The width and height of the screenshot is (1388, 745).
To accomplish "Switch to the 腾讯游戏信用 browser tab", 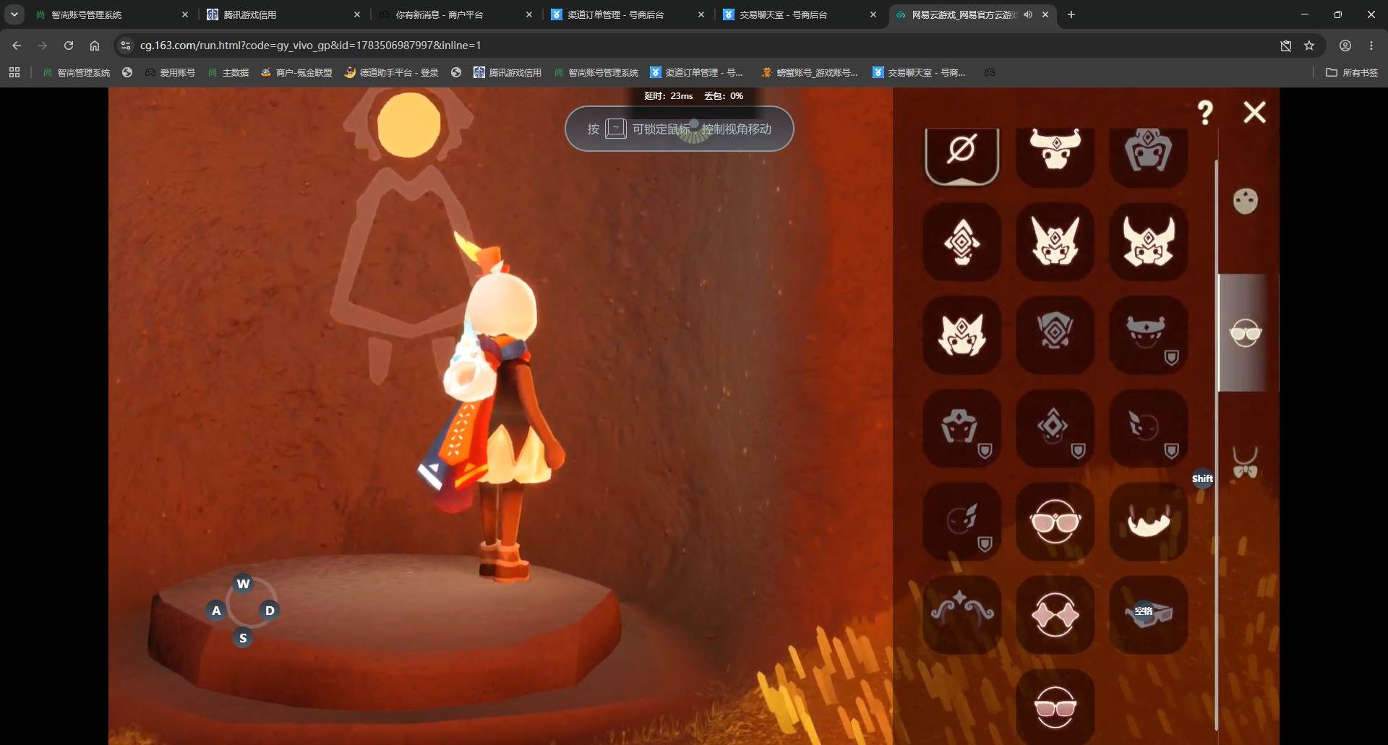I will pos(282,14).
